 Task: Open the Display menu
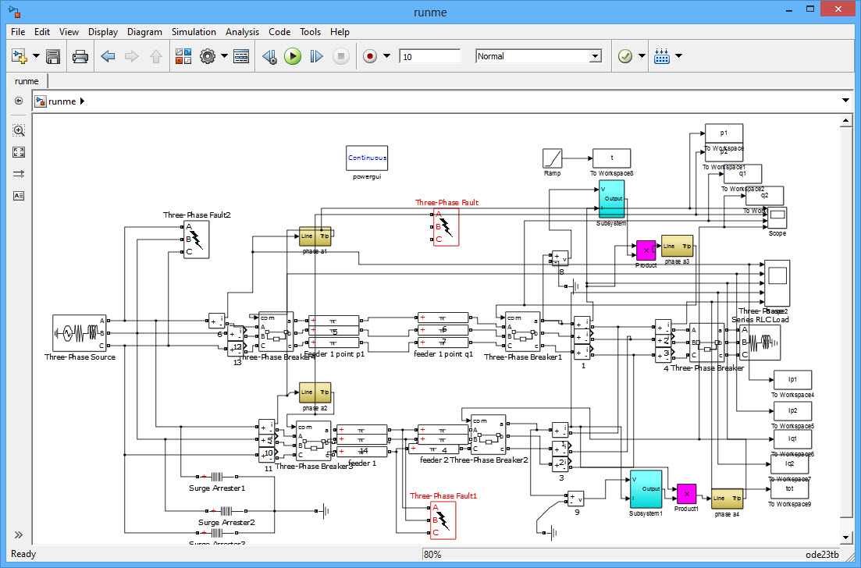pyautogui.click(x=103, y=32)
